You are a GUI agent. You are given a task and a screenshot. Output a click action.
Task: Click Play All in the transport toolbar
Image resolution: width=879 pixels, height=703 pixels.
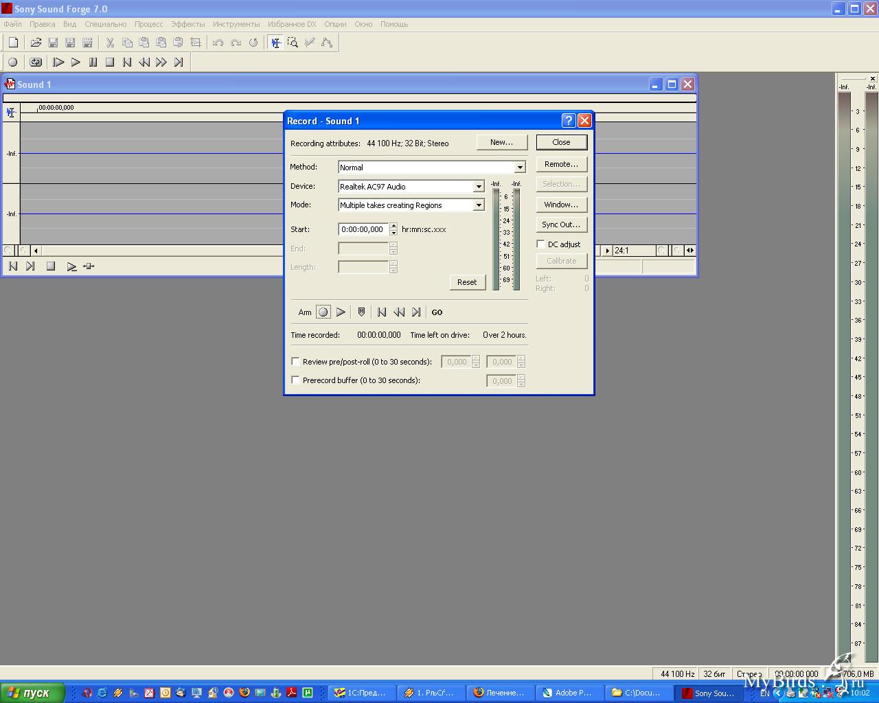58,62
